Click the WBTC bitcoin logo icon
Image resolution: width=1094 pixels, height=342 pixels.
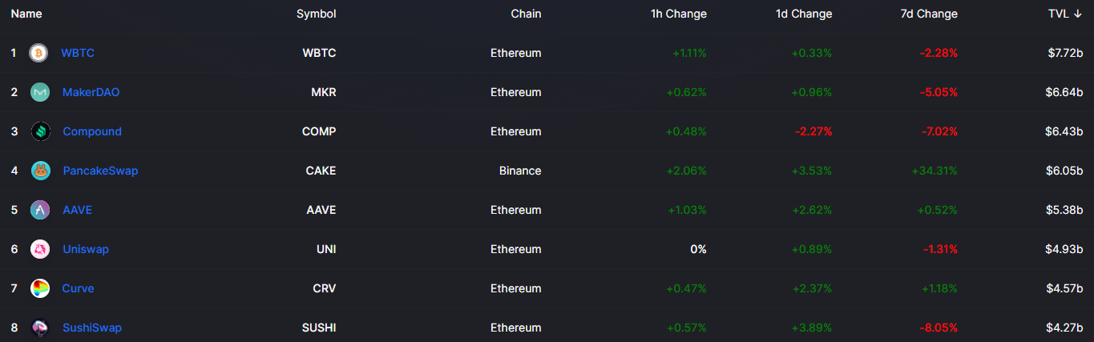(x=38, y=53)
